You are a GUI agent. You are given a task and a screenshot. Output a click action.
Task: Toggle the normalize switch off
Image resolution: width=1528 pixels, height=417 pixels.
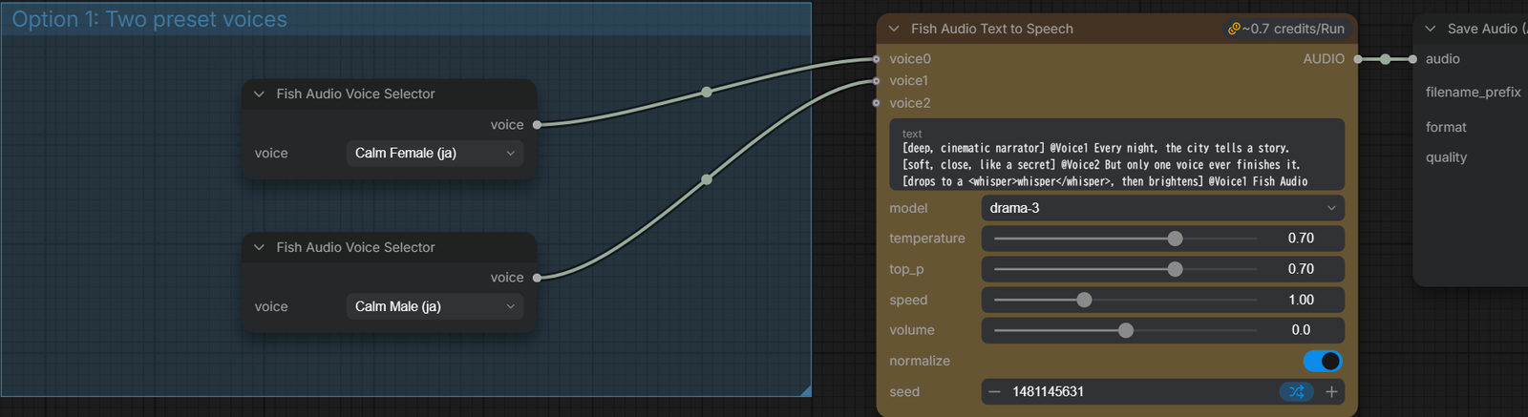[x=1323, y=361]
